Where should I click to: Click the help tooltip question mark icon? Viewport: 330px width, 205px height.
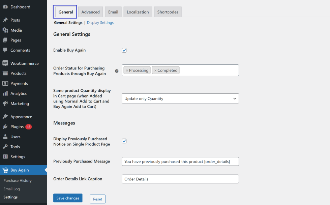point(117,71)
